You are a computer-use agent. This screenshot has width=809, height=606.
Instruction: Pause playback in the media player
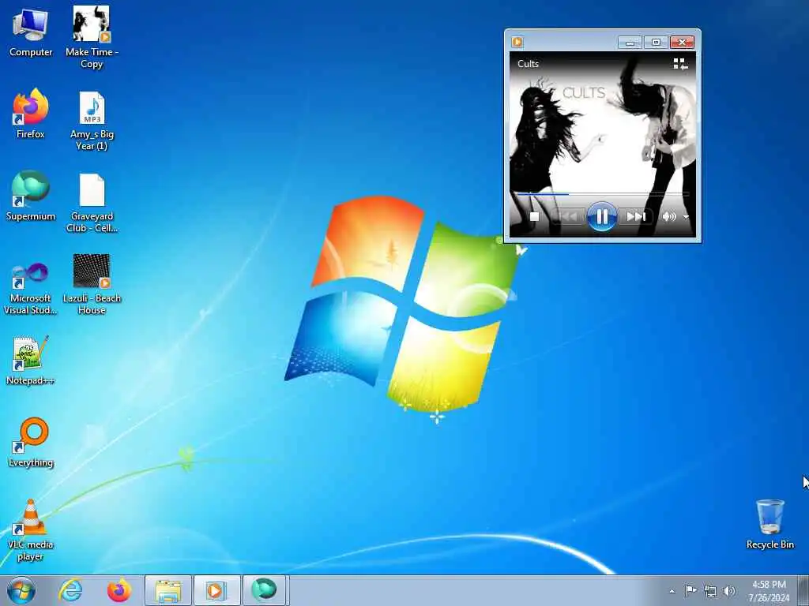[x=601, y=216]
